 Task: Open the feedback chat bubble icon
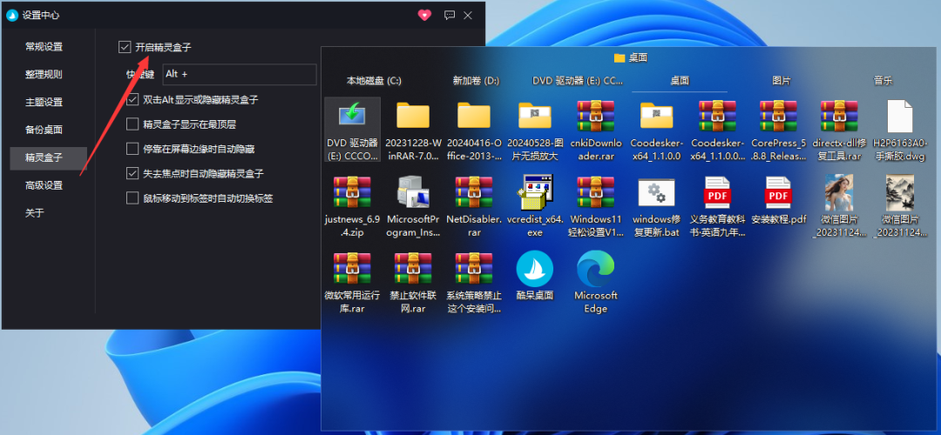449,16
